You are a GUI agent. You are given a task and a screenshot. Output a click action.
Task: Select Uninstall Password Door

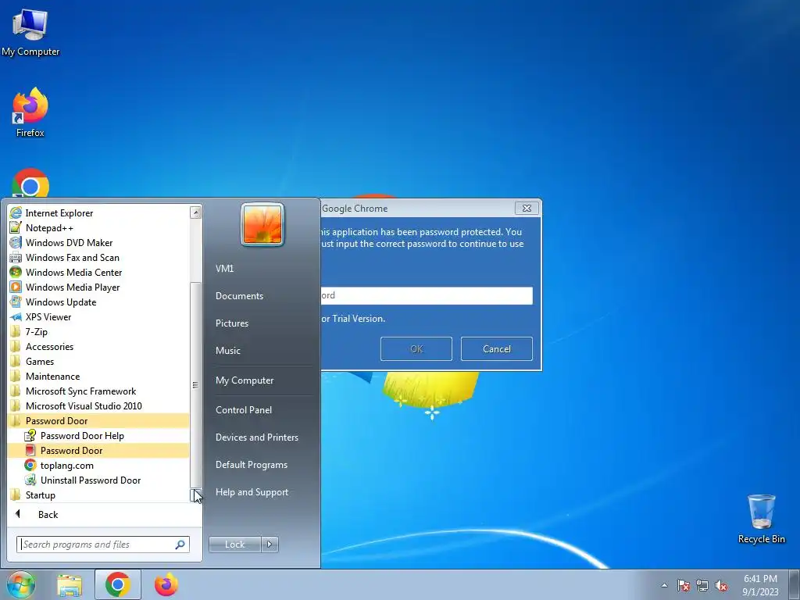(x=98, y=480)
